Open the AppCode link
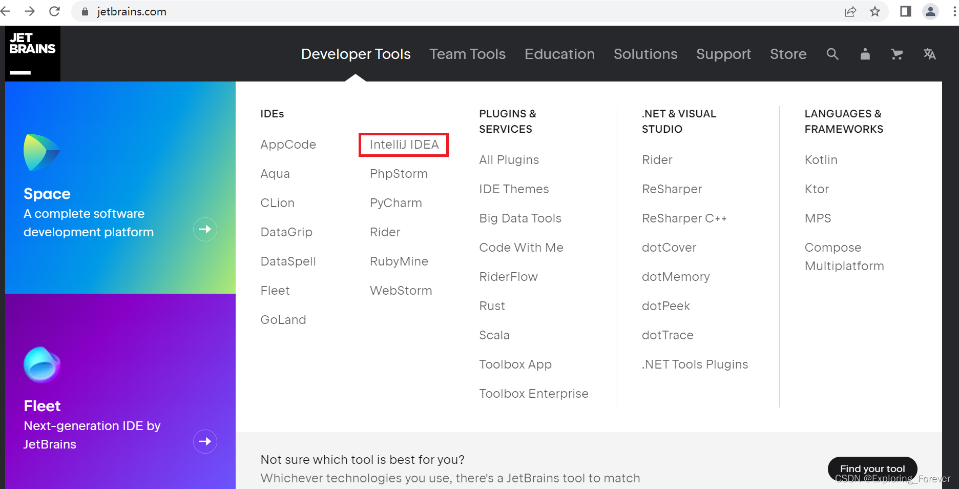 pyautogui.click(x=288, y=145)
